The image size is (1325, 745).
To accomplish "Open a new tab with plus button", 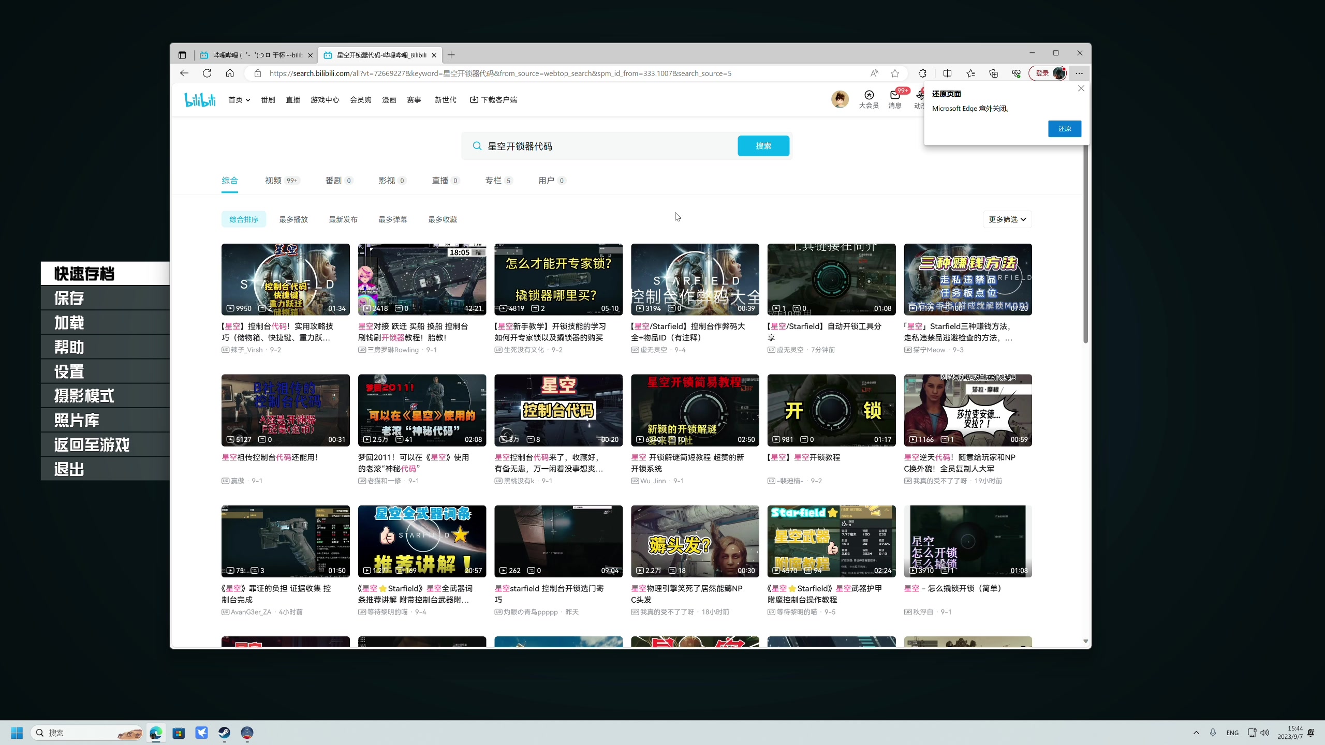I will pos(451,55).
